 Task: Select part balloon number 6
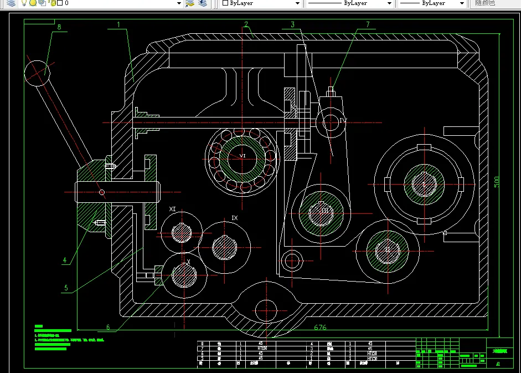108,327
